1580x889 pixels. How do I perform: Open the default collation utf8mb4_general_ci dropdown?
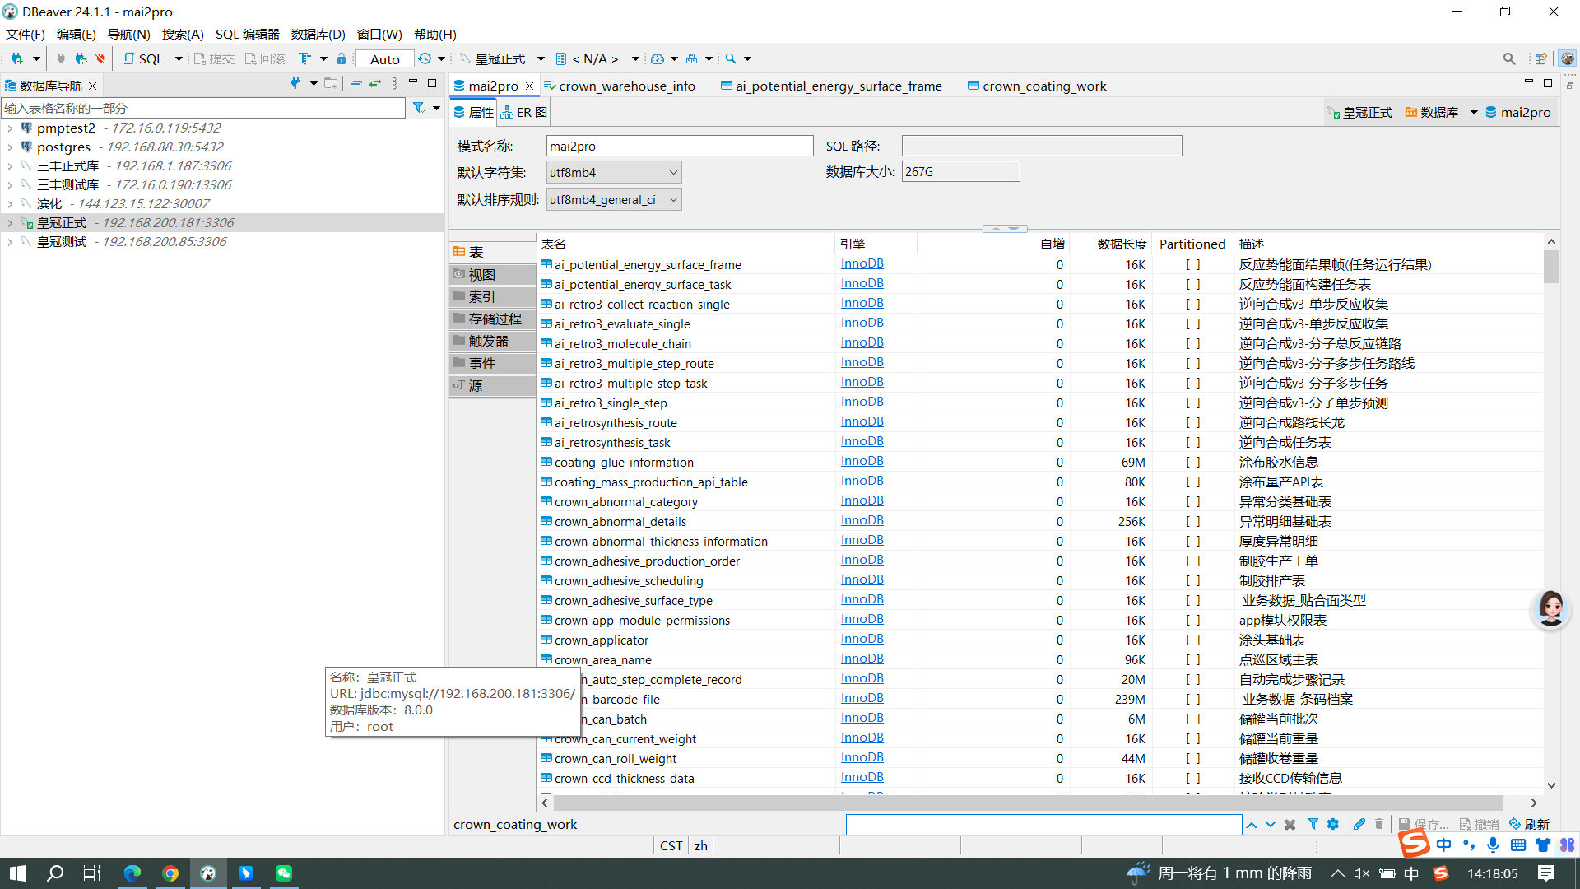tap(614, 199)
